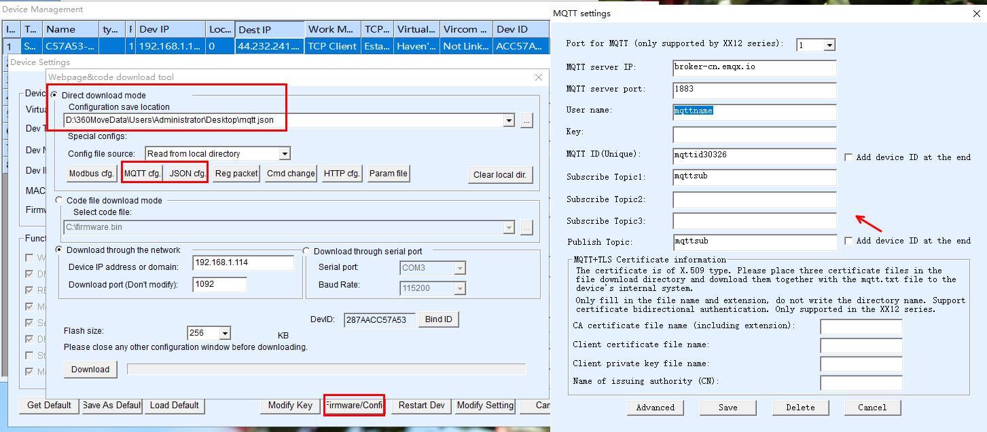Open the Serial port COM3 dropdown
The width and height of the screenshot is (987, 432).
[x=460, y=268]
